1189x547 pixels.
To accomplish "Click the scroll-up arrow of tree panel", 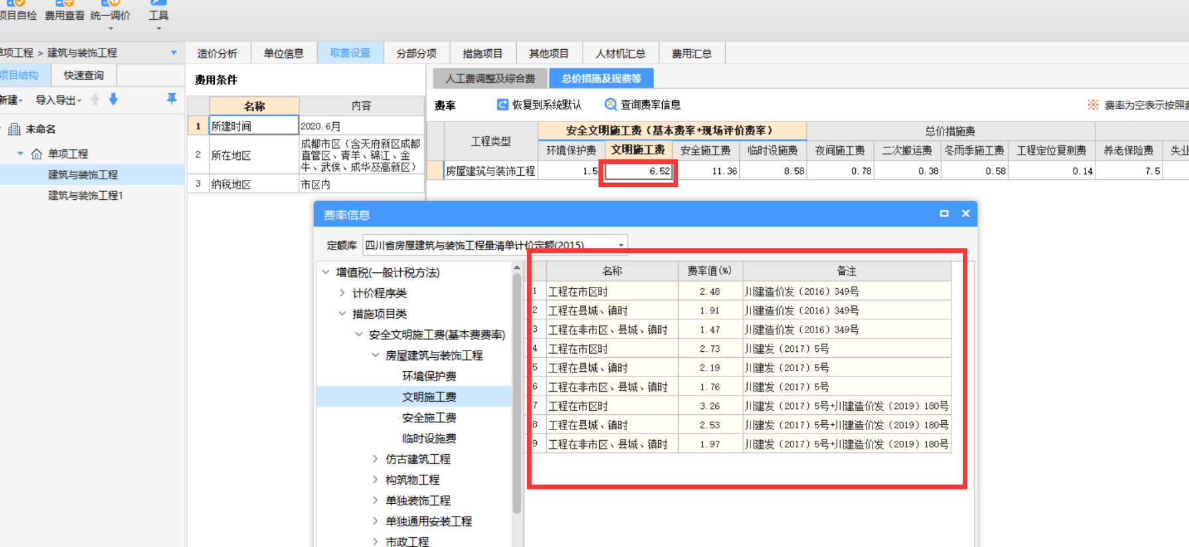I will pyautogui.click(x=517, y=267).
